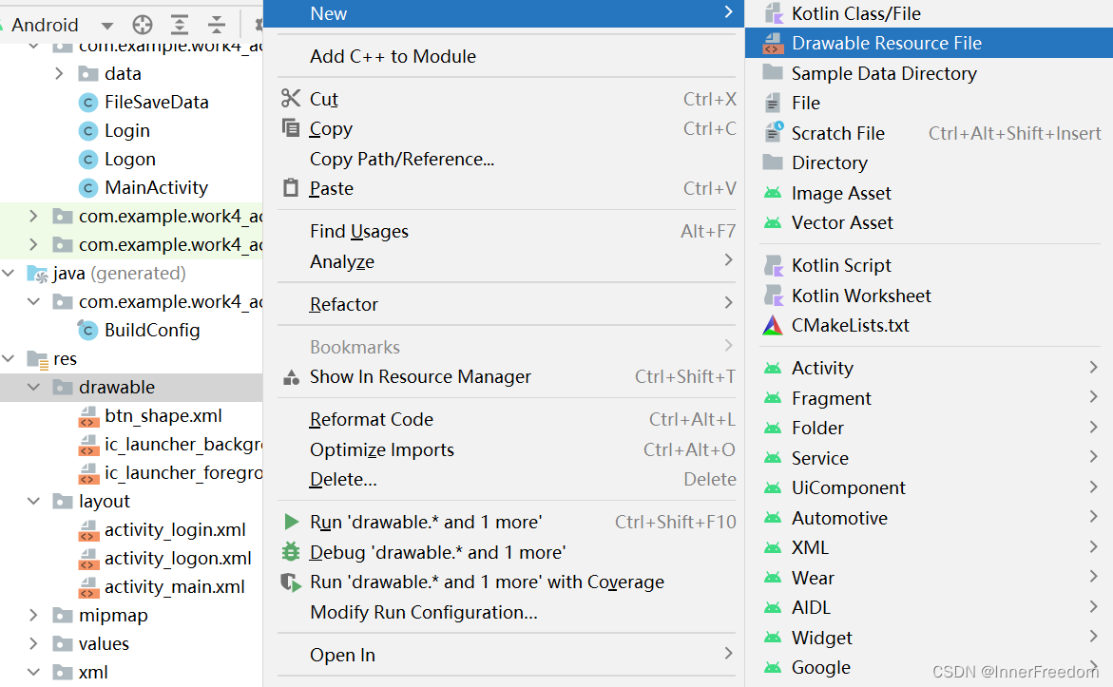
Task: Open the Automotive submenu
Action: 930,517
